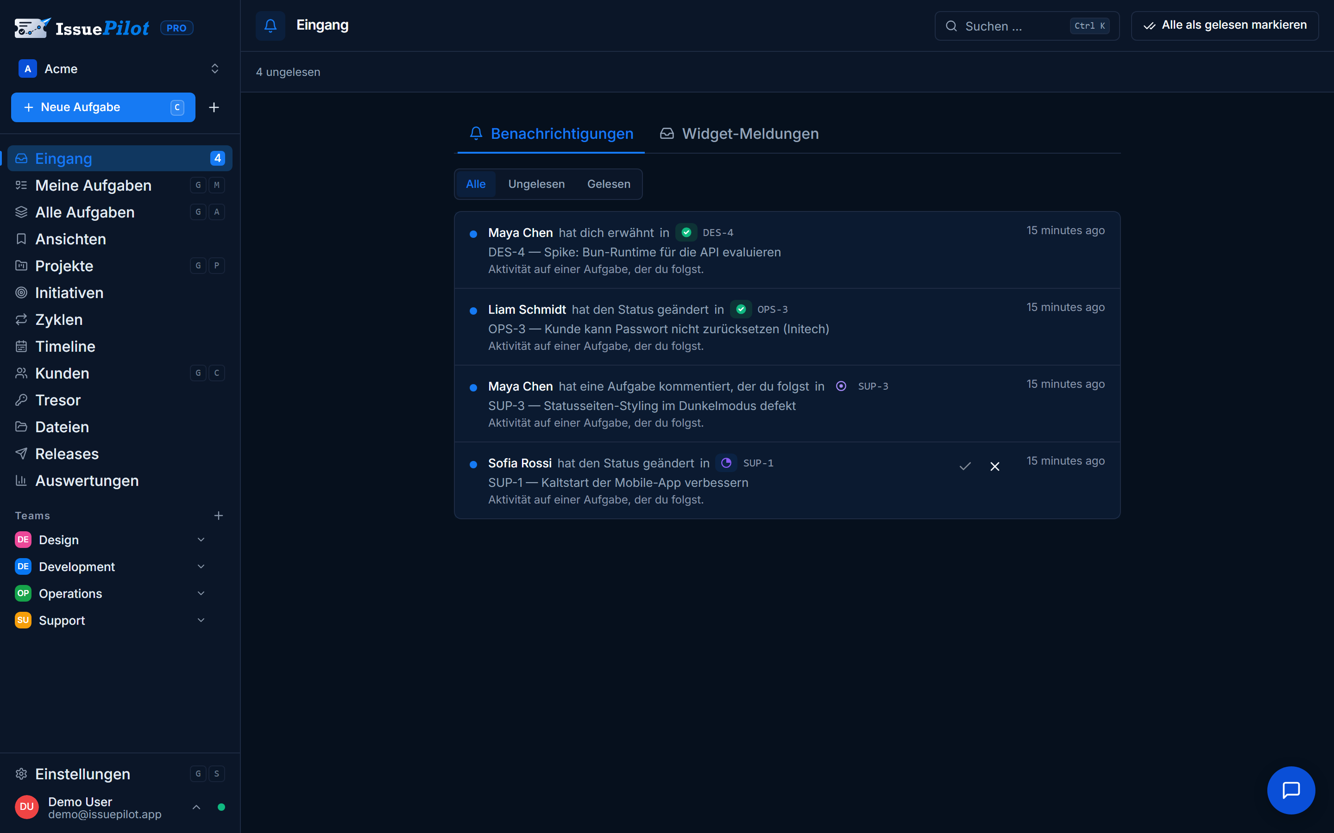Open Einstellungen
Viewport: 1334px width, 833px height.
[120, 774]
